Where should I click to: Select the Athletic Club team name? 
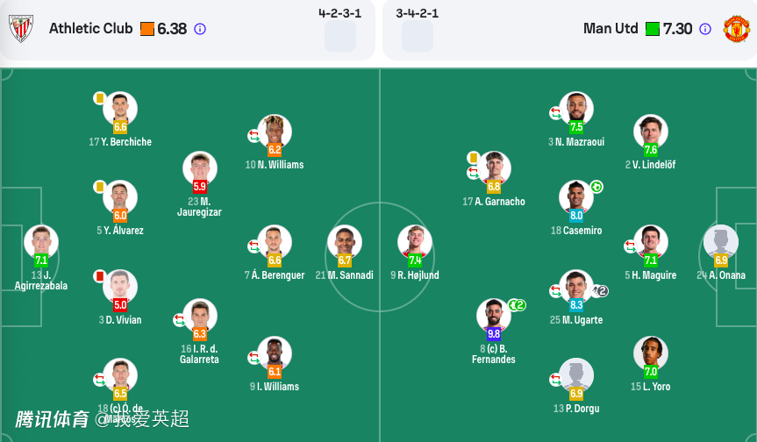pos(90,29)
